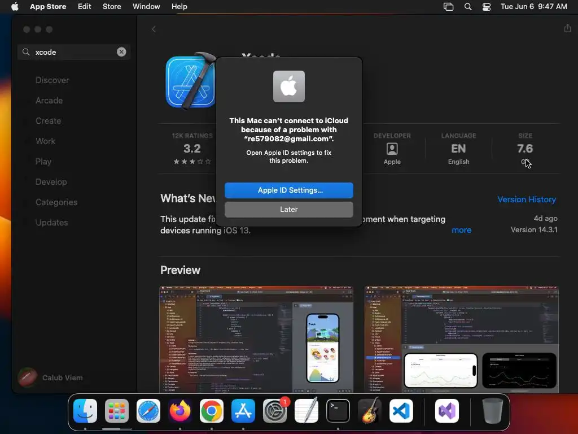
Task: Go to the Create section
Action: [49, 121]
